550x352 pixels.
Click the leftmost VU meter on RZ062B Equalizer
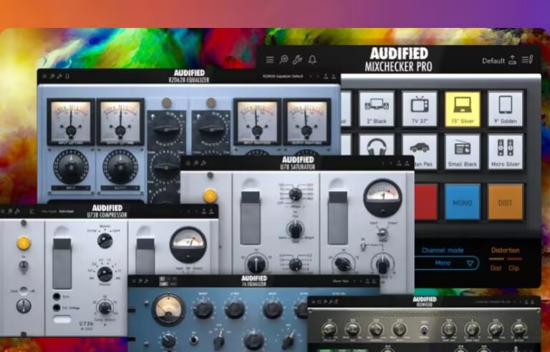[x=71, y=122]
